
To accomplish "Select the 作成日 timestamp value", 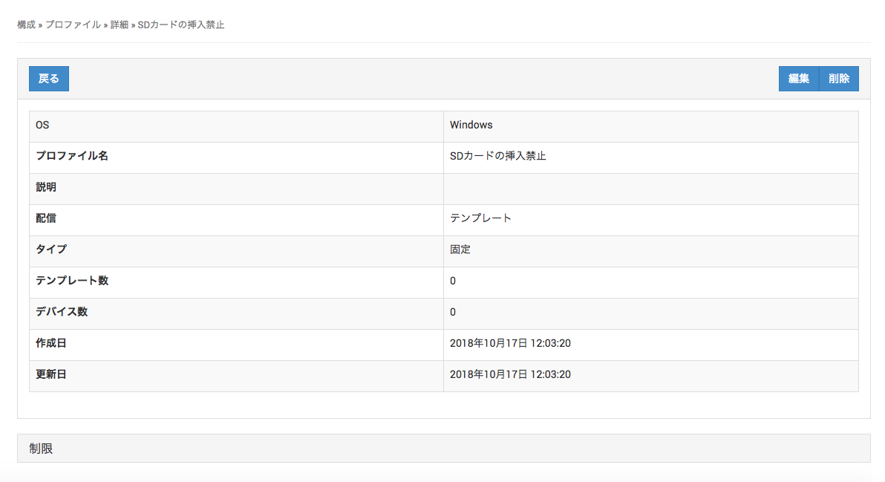I will tap(510, 343).
